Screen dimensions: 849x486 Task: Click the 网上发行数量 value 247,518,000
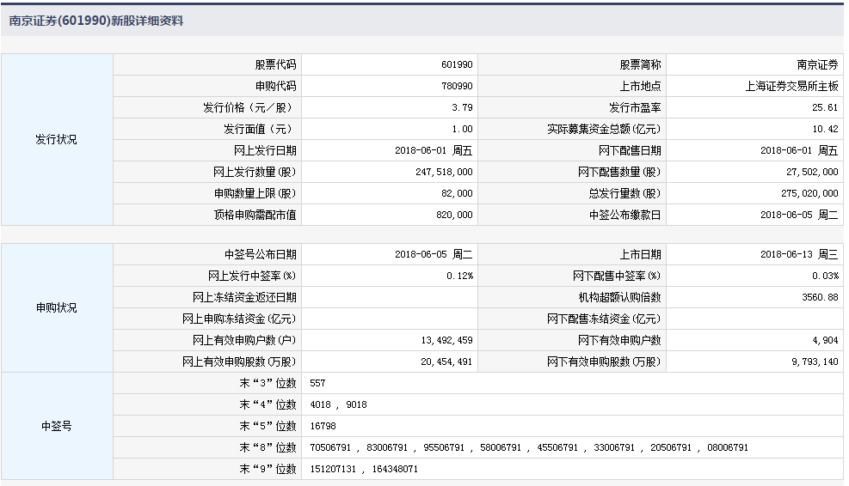443,172
